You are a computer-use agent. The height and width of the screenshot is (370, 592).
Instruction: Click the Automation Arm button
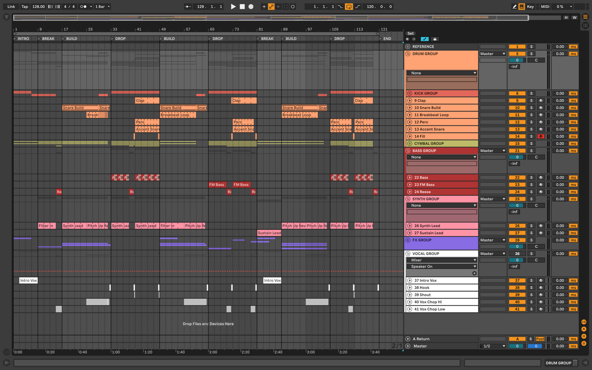(x=271, y=7)
